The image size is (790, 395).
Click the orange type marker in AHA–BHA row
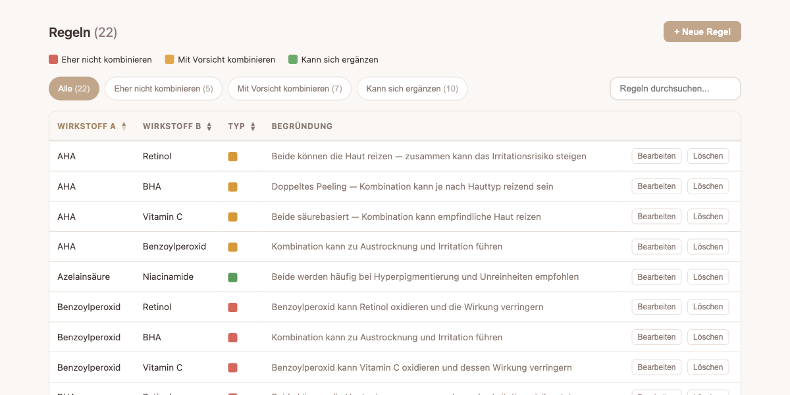[x=232, y=187]
